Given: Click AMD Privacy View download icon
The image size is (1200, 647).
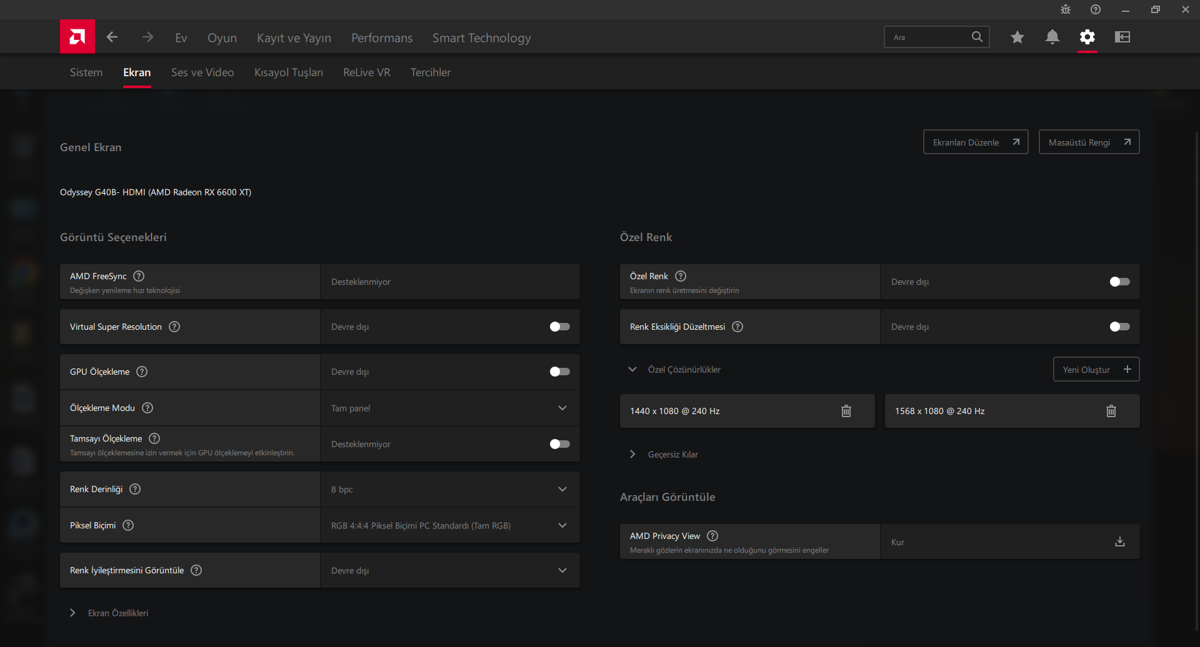Looking at the screenshot, I should [1120, 541].
